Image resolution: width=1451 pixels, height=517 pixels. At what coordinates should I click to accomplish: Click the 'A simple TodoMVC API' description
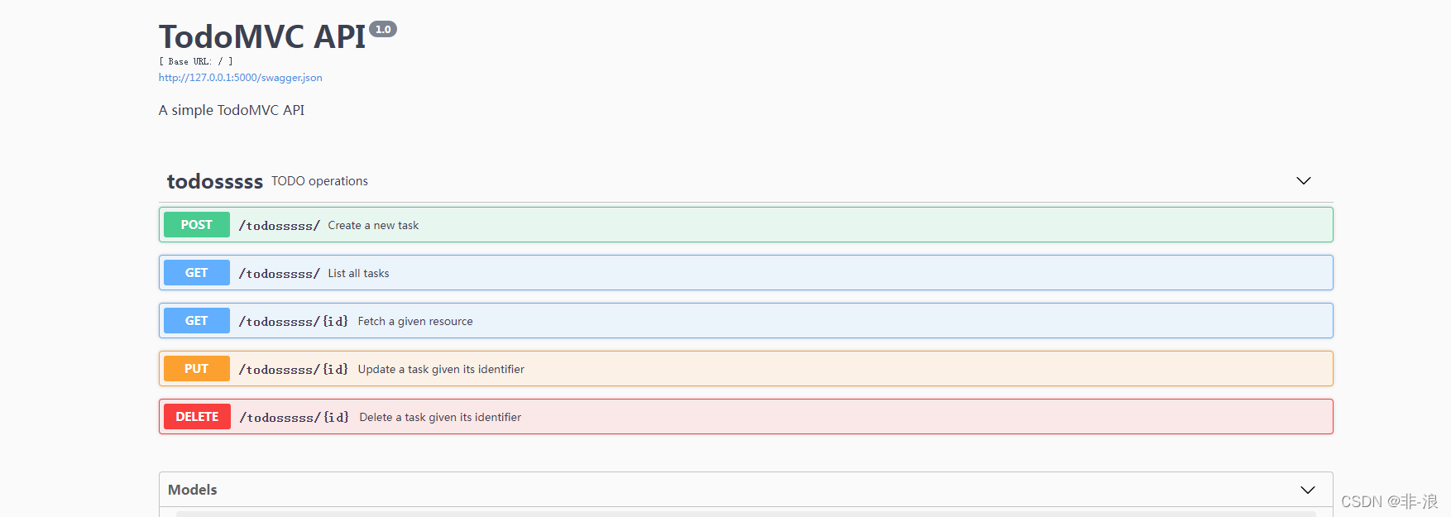coord(232,110)
